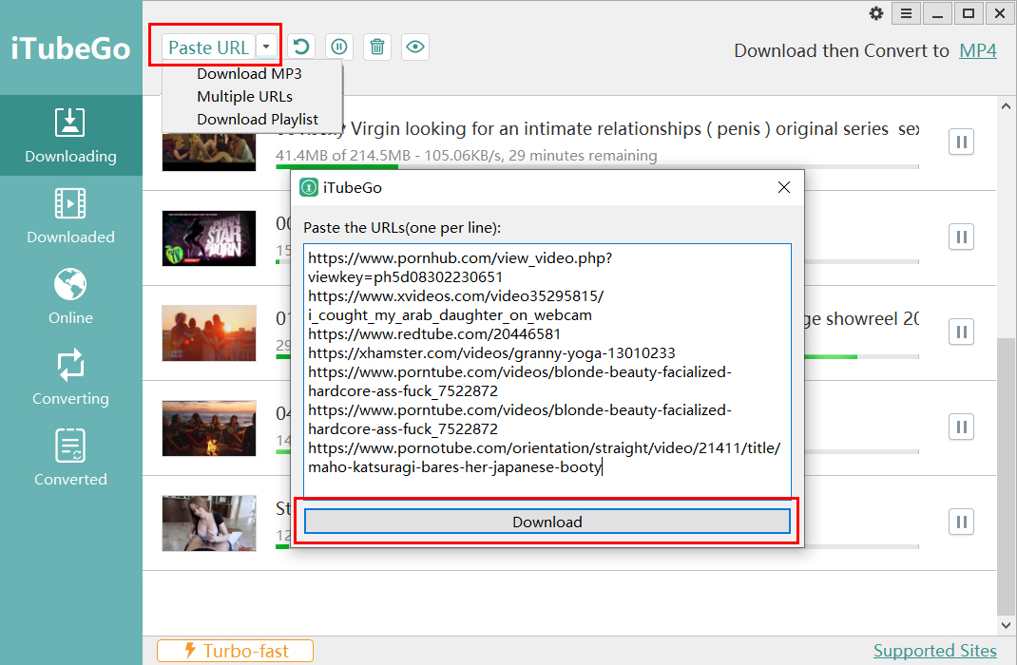Pause the second download in list

(x=961, y=237)
